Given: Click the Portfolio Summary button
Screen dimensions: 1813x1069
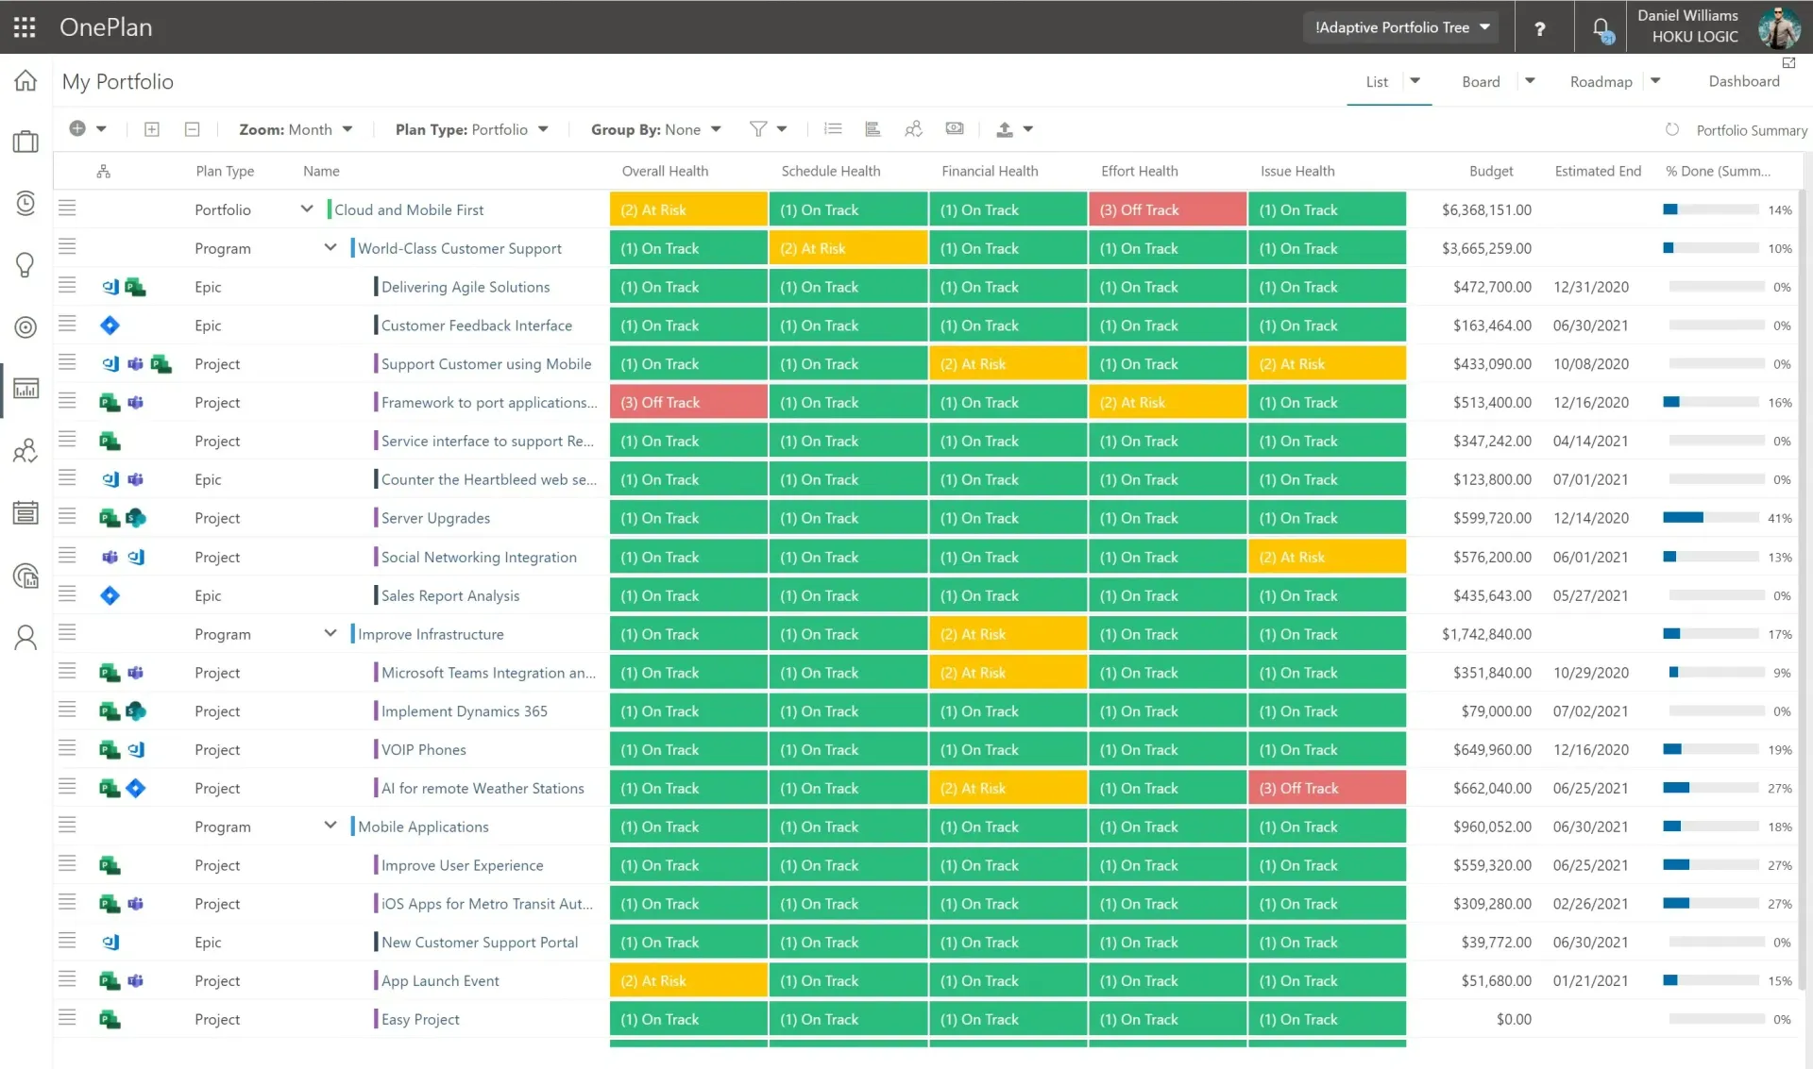Looking at the screenshot, I should [x=1751, y=130].
